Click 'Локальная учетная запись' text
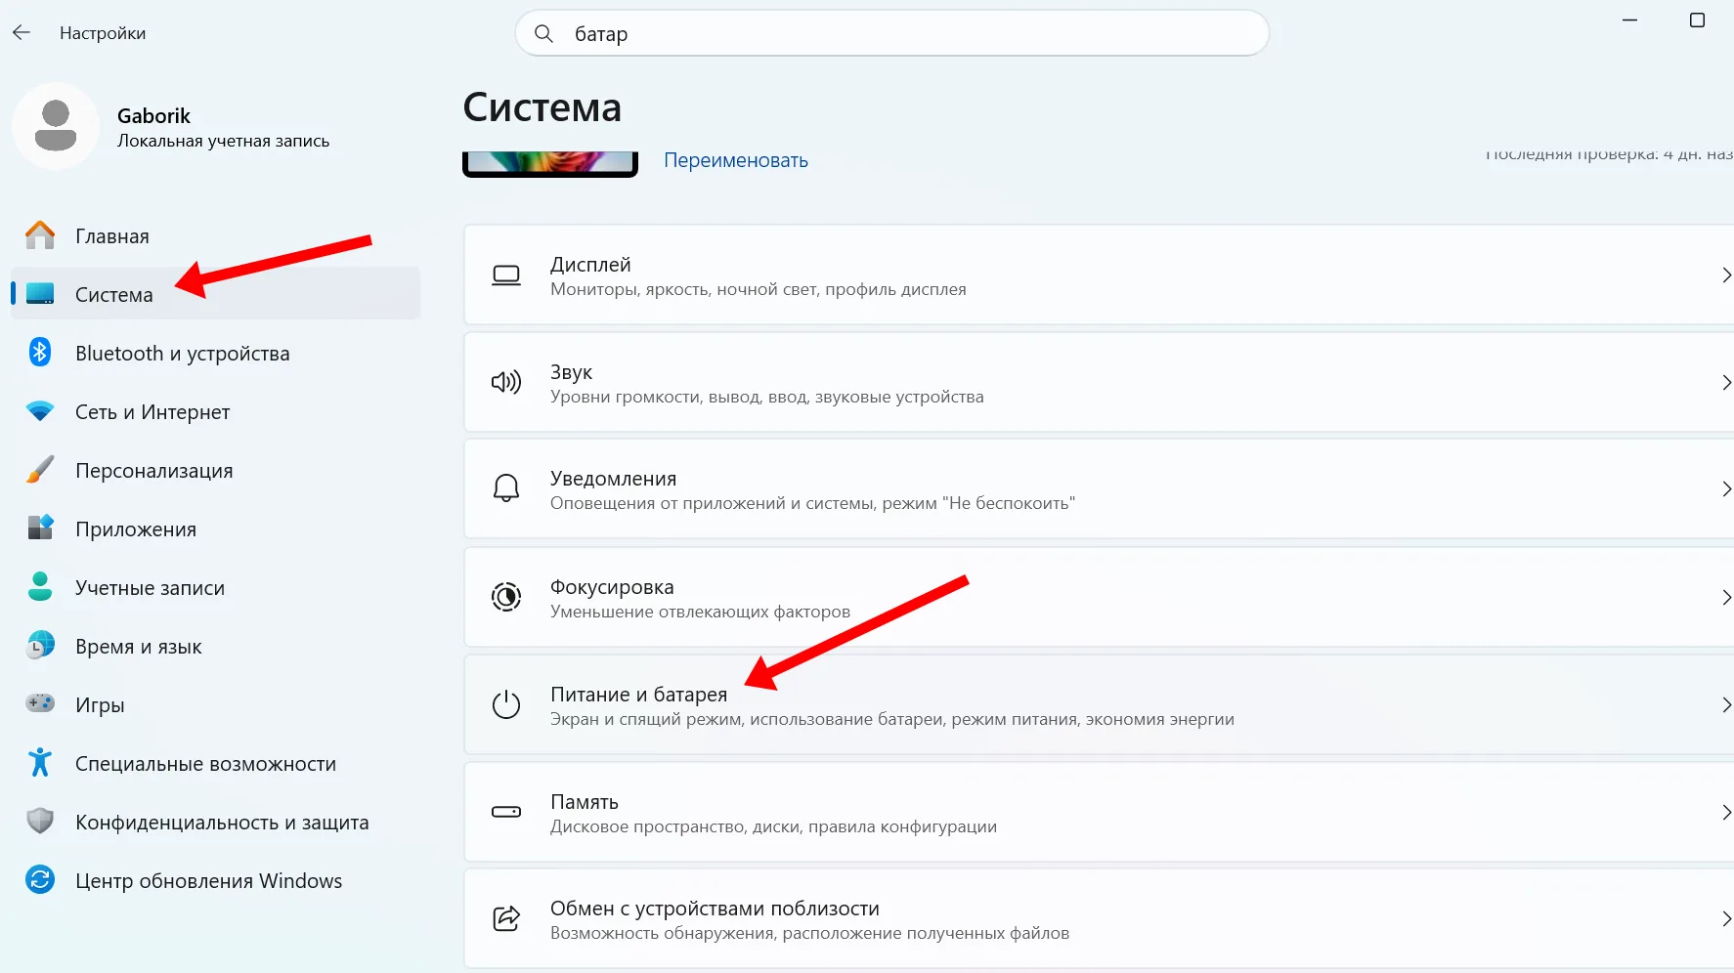The image size is (1734, 973). tap(223, 141)
